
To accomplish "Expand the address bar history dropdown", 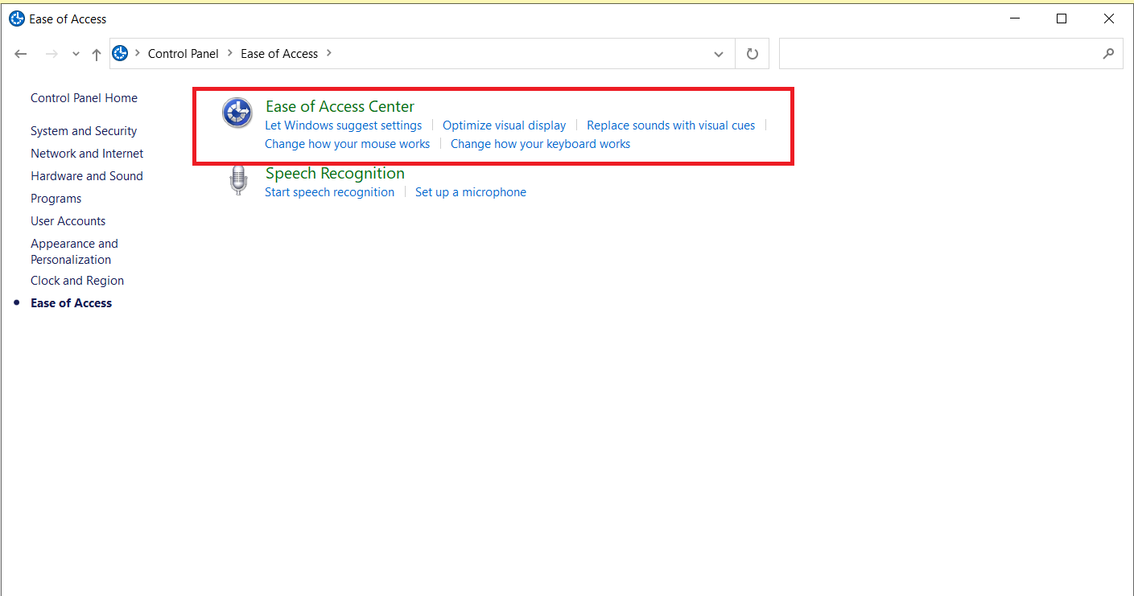I will pyautogui.click(x=719, y=54).
